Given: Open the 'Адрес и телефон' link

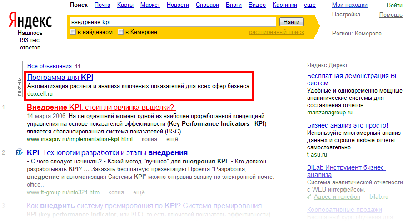Looking at the screenshot, I should point(337,197).
